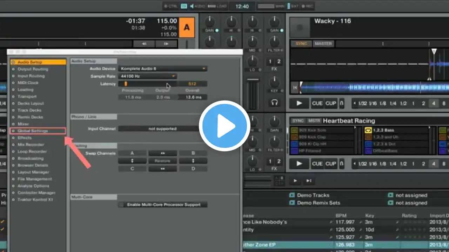
Task: Set loop size 1/32 in Wacky deck
Action: click(x=363, y=104)
